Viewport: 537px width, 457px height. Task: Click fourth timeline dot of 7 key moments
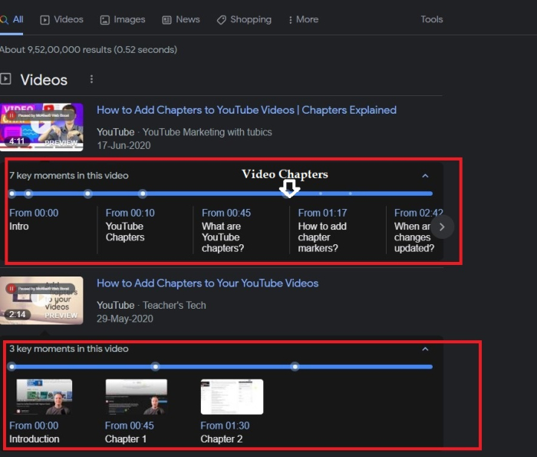[x=143, y=194]
